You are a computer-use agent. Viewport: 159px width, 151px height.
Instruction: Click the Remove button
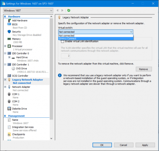(x=144, y=69)
